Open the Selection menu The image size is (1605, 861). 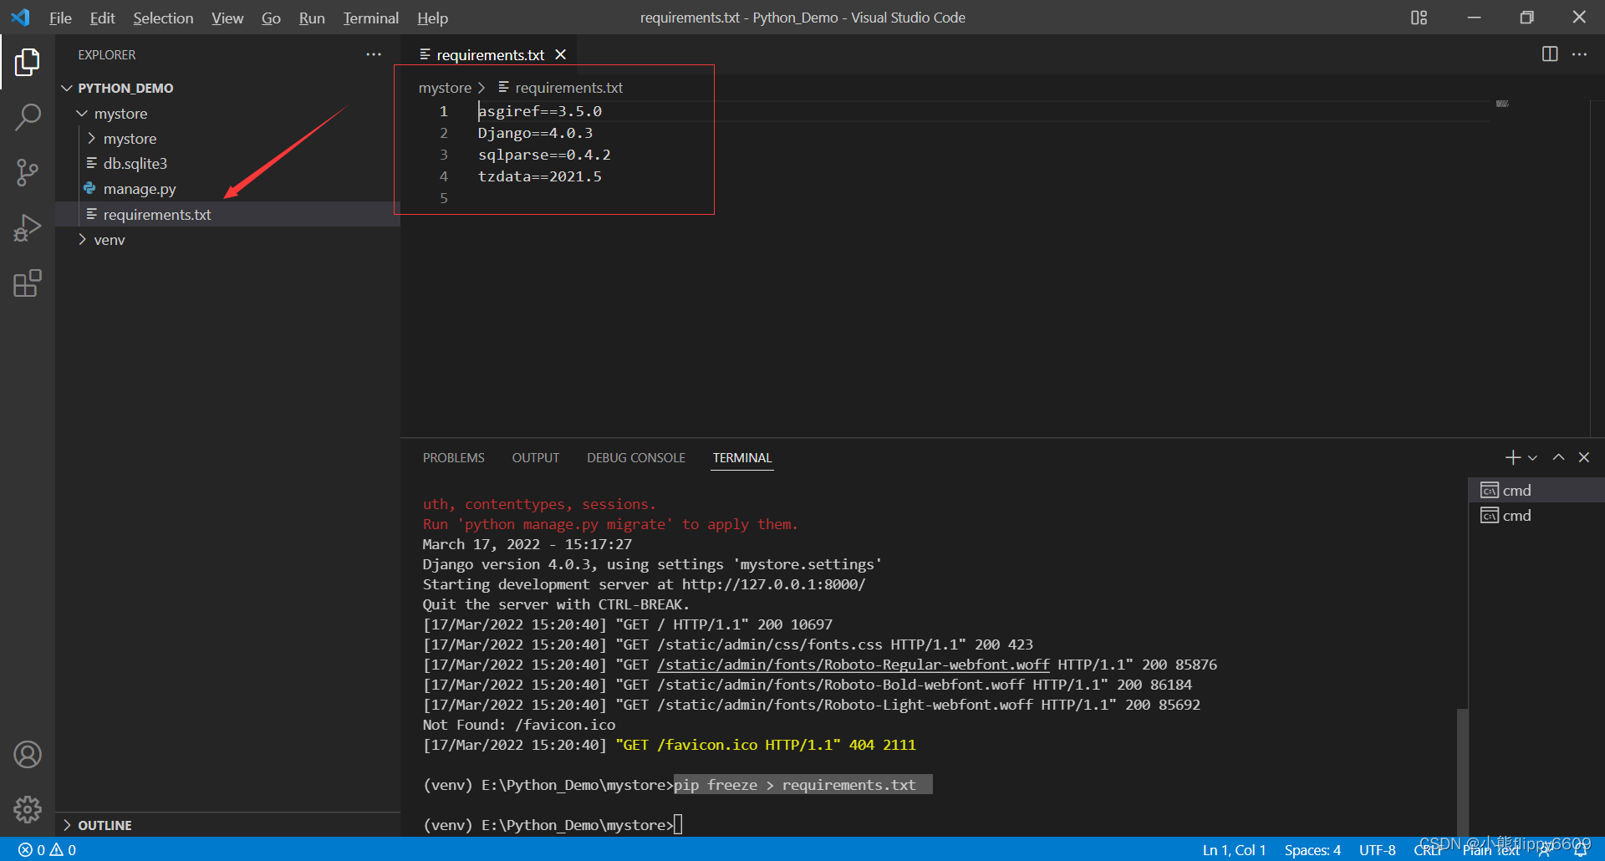(163, 18)
